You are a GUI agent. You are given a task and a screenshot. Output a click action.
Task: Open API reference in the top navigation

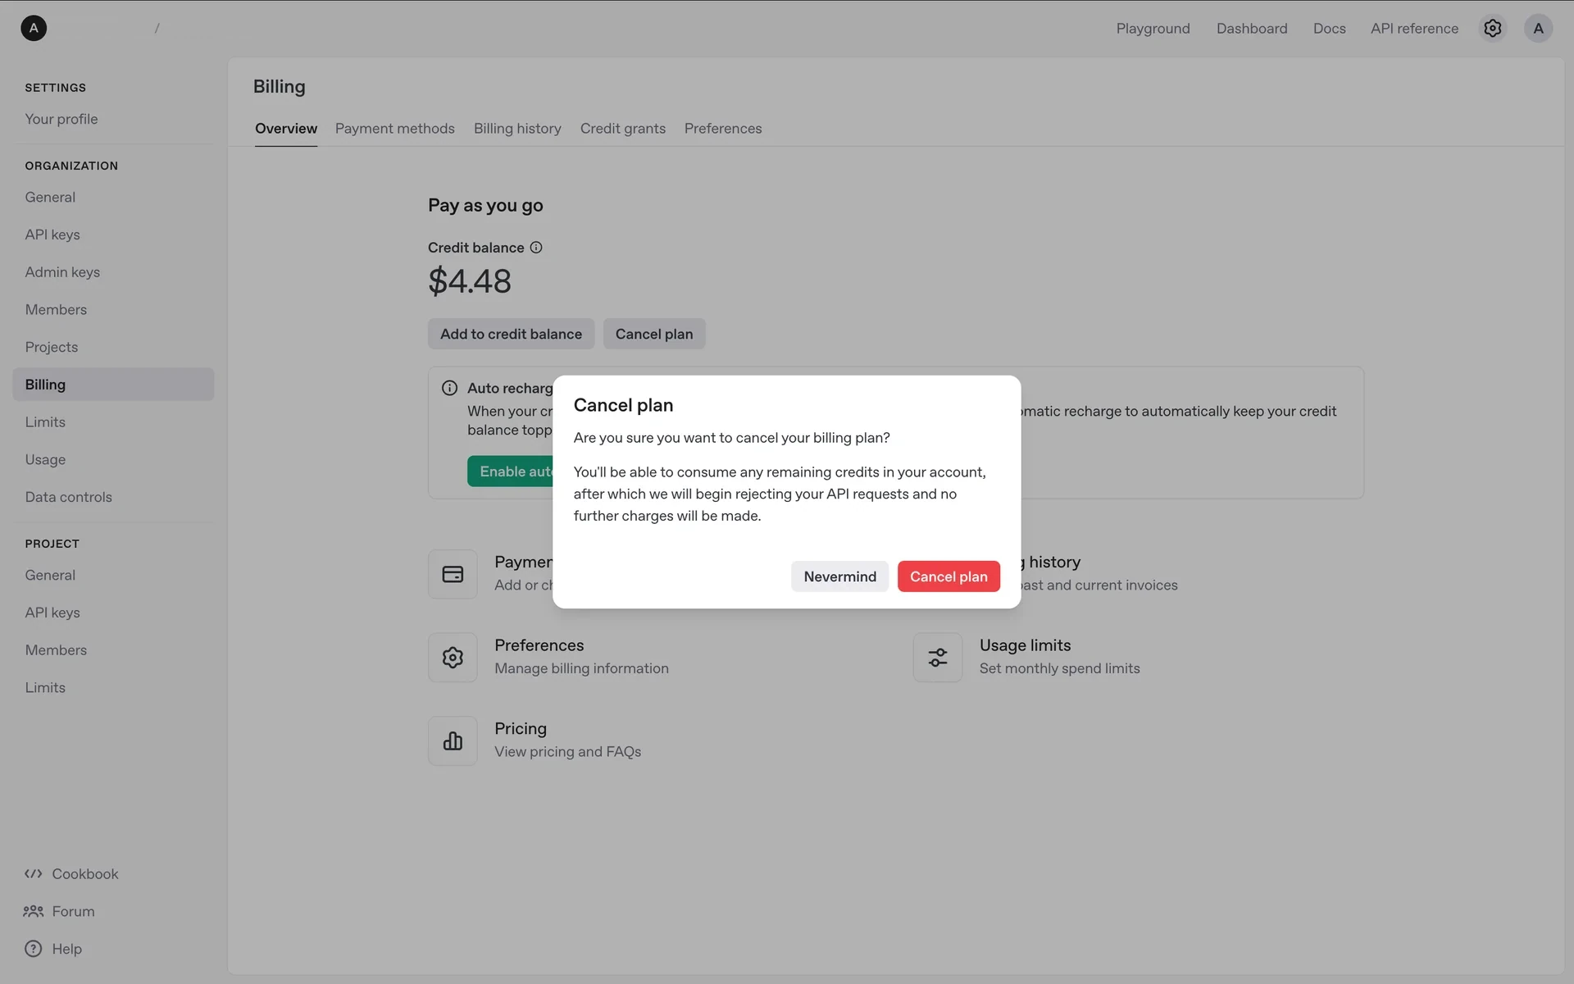[1414, 29]
